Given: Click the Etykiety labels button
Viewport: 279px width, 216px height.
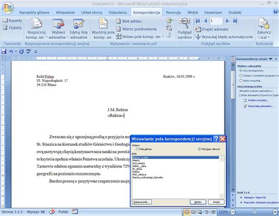Looking at the screenshot, I should [12, 28].
